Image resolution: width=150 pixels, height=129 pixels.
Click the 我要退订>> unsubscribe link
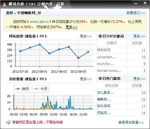point(136,13)
